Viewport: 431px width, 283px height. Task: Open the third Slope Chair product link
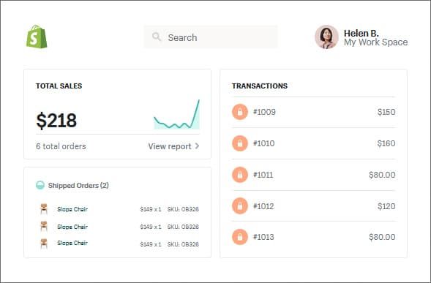tap(72, 243)
